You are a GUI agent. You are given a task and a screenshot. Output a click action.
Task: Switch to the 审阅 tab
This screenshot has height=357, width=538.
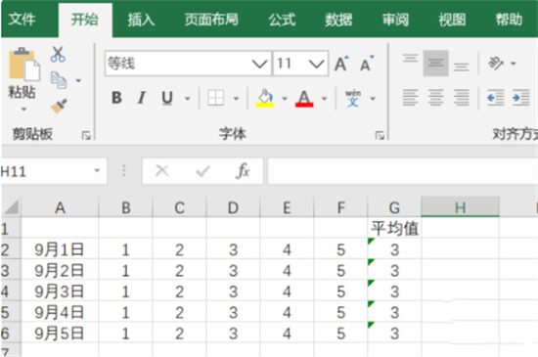pyautogui.click(x=395, y=20)
